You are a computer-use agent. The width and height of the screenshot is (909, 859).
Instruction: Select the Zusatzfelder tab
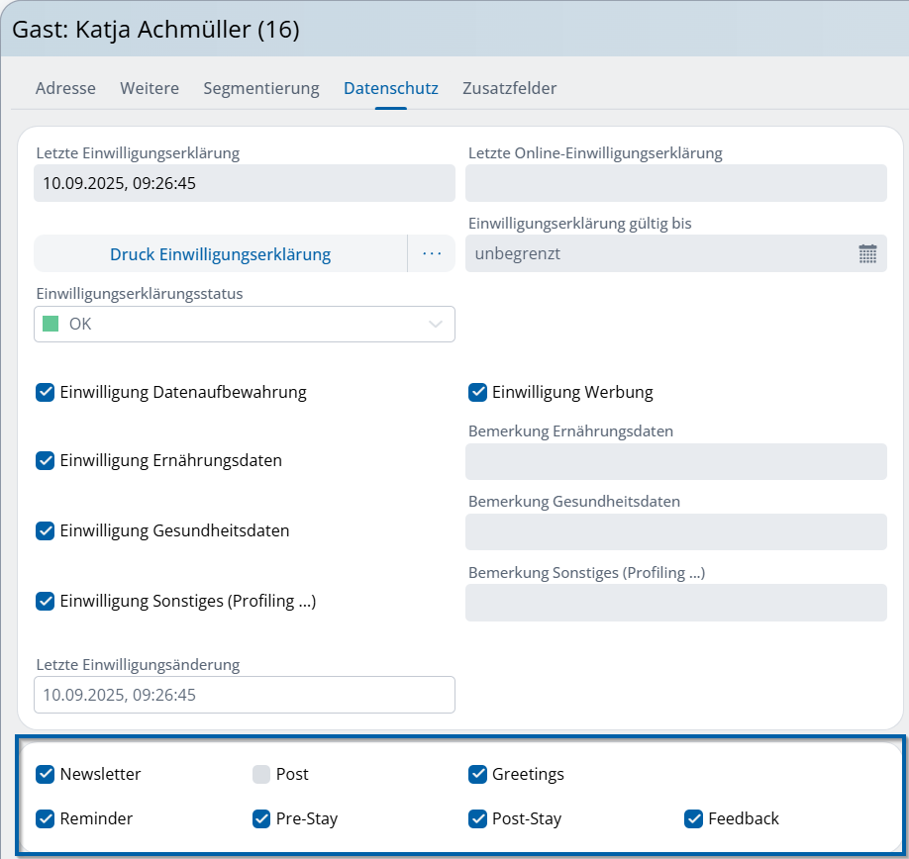pos(509,88)
